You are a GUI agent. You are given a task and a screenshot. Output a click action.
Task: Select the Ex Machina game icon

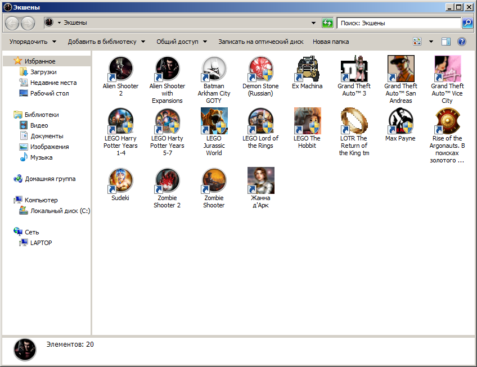point(307,69)
